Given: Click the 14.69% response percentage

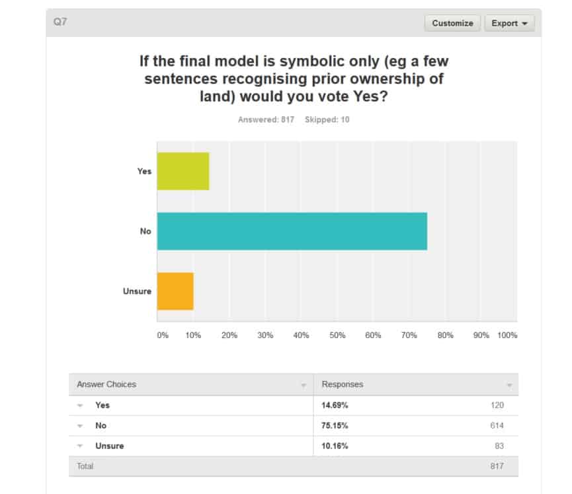Looking at the screenshot, I should [335, 406].
